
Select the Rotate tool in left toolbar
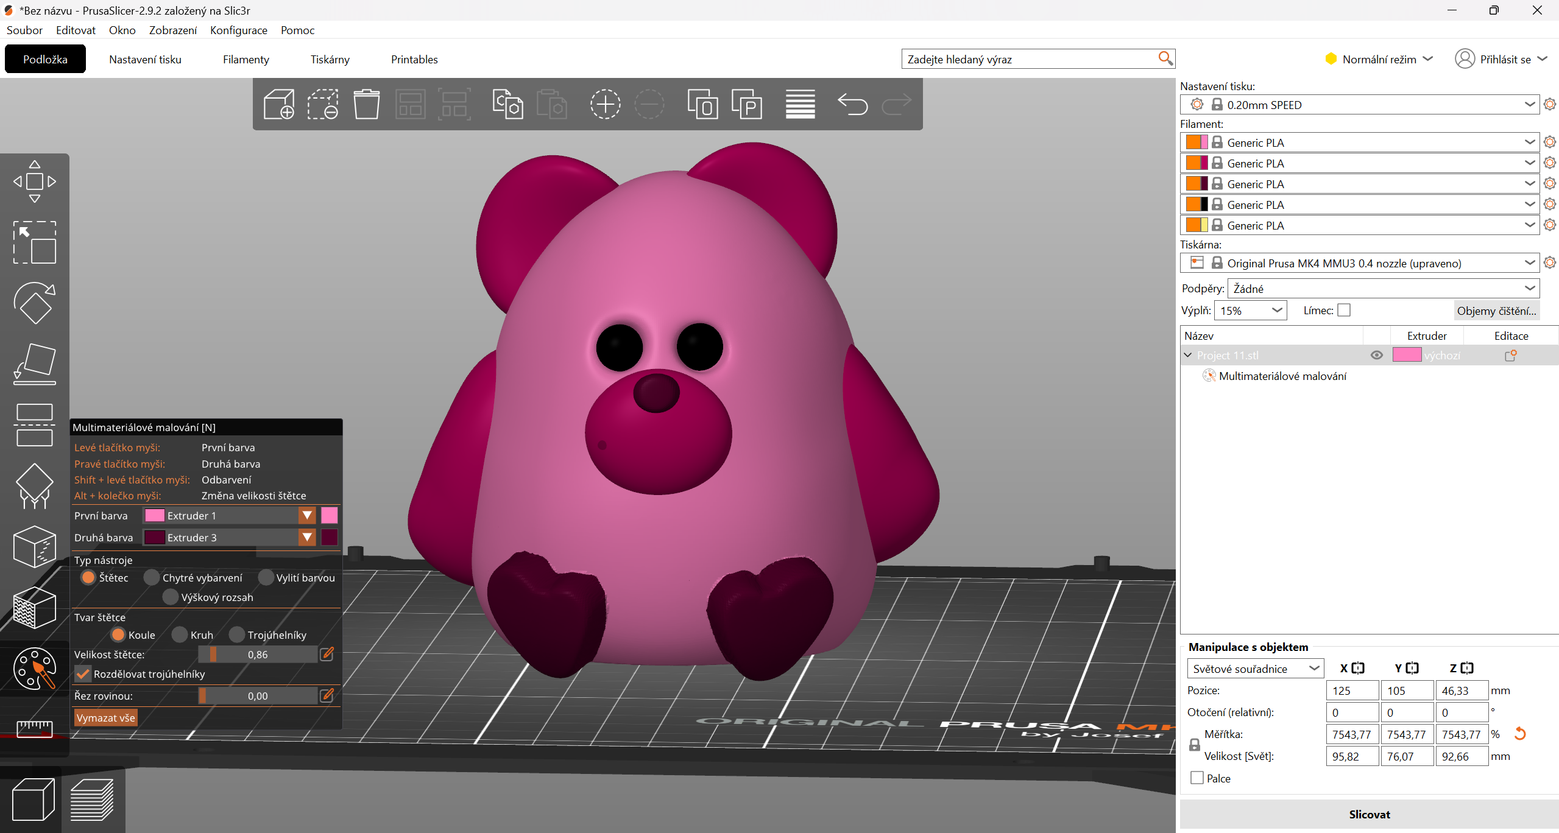pyautogui.click(x=34, y=303)
